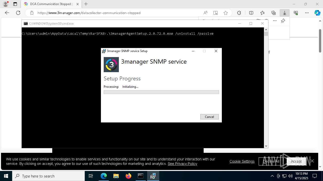Image resolution: width=323 pixels, height=181 pixels.
Task: Open the Edge profile icon
Action: [6, 4]
